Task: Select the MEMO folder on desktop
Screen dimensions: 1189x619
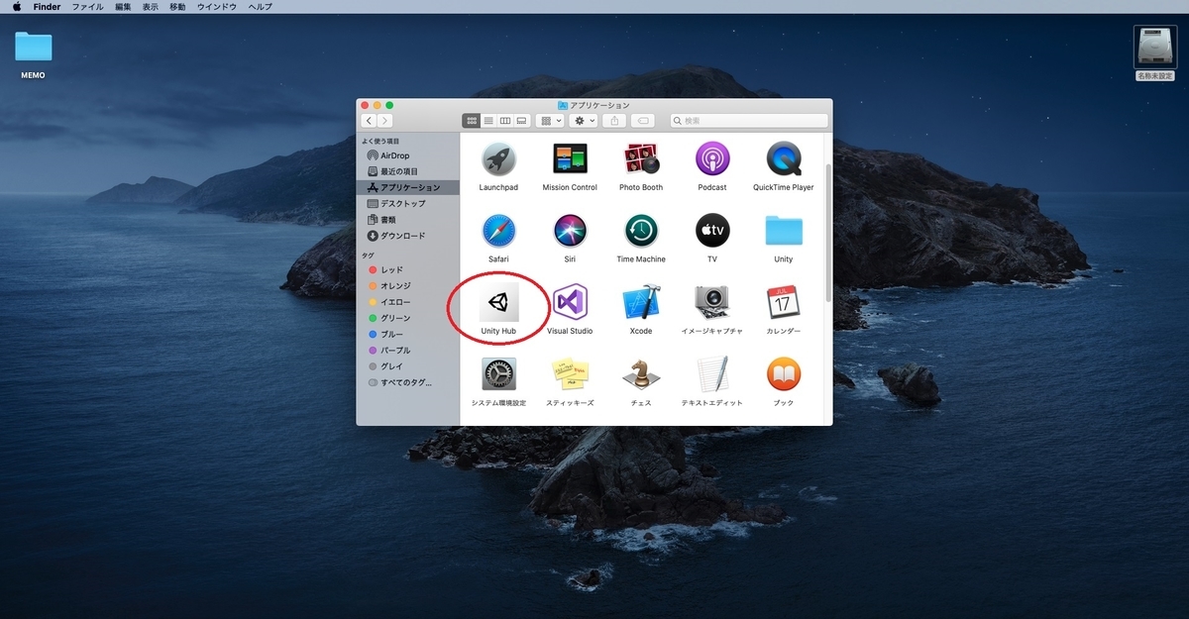Action: pos(33,48)
